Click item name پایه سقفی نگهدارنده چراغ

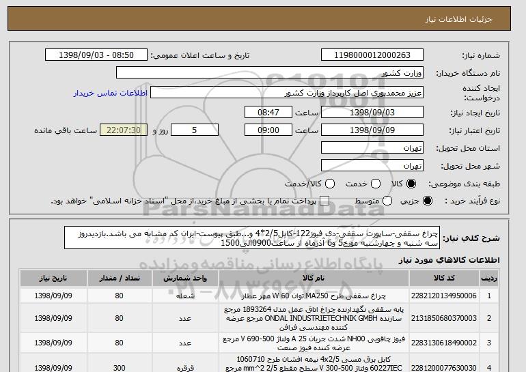[x=314, y=318]
